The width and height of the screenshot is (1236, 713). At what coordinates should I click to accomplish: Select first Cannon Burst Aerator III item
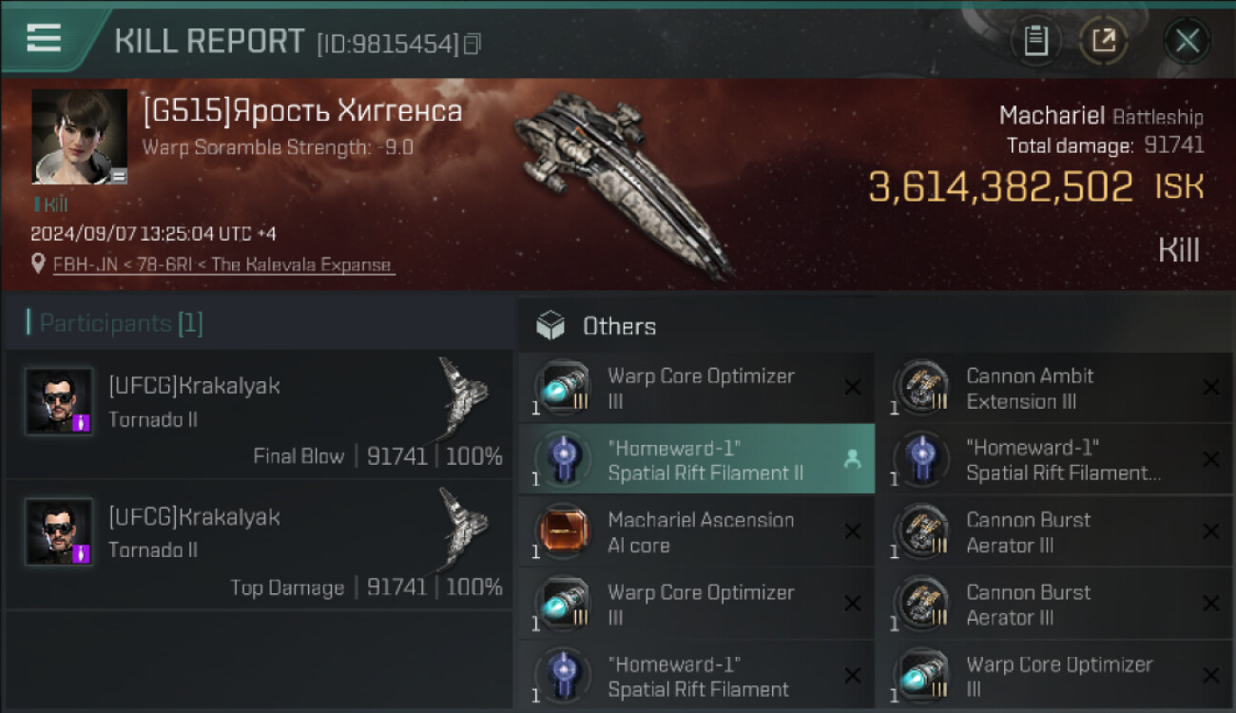pyautogui.click(x=1054, y=532)
